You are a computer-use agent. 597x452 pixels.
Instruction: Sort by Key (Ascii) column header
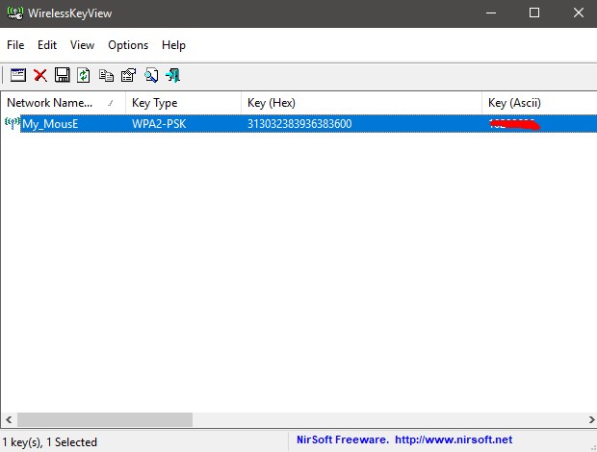[x=539, y=103]
